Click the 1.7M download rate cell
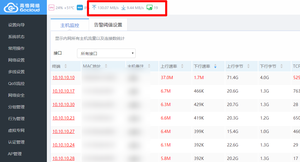The height and width of the screenshot is (162, 300). pos(199,77)
